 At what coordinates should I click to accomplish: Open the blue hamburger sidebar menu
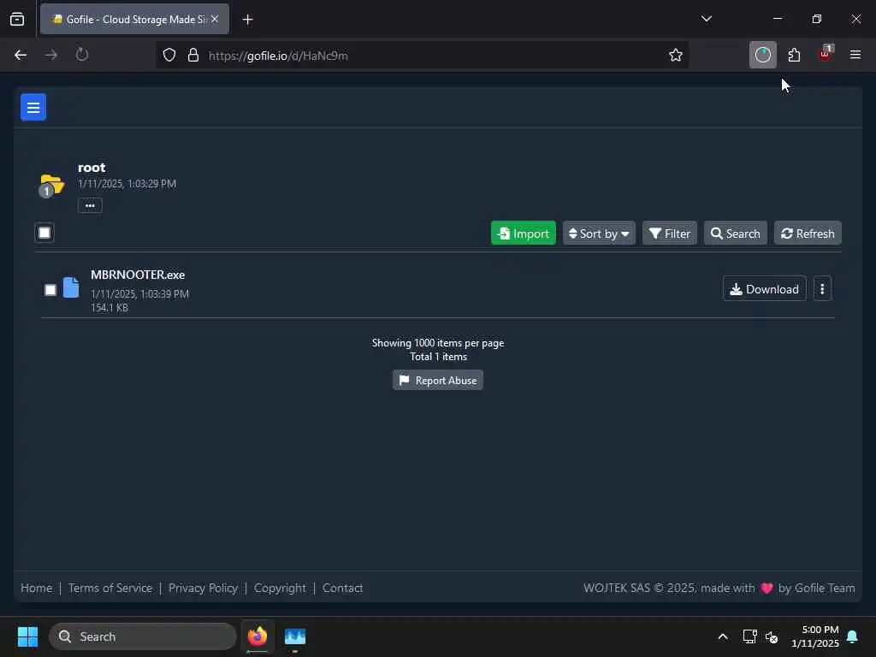(x=33, y=107)
